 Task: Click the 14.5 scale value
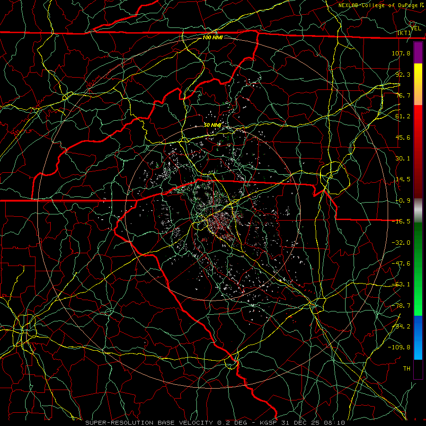[403, 179]
